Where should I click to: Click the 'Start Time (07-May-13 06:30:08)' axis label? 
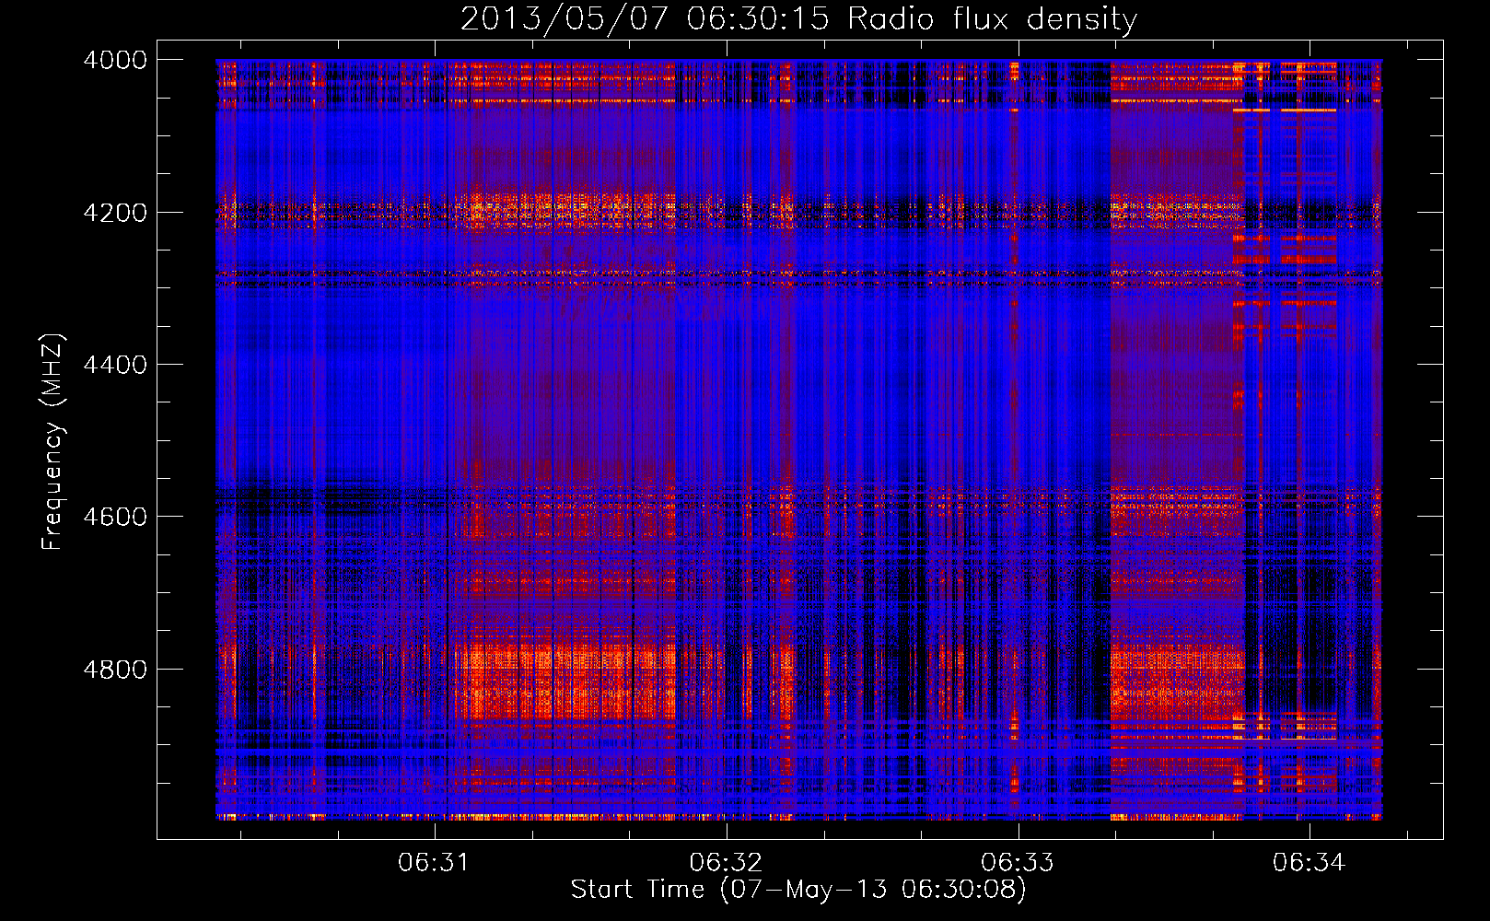pyautogui.click(x=798, y=890)
